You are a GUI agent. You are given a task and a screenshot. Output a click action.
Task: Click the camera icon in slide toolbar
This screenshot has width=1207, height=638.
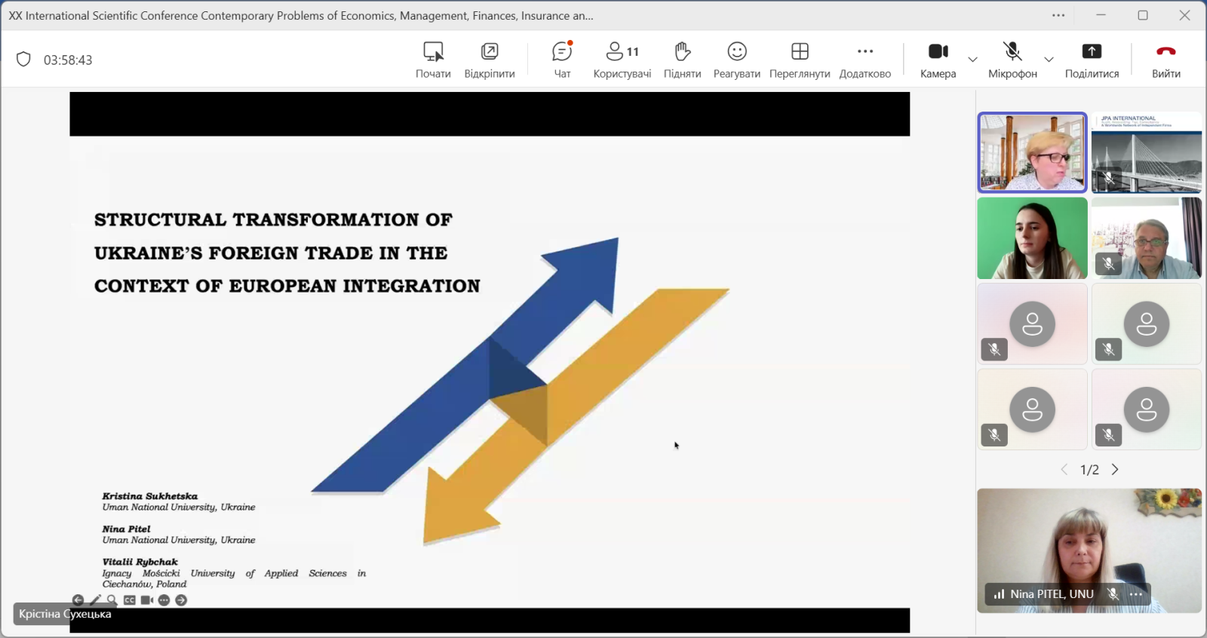click(146, 600)
